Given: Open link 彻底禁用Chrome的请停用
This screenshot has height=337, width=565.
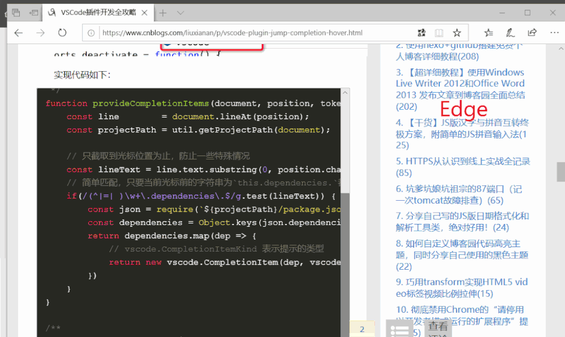Looking at the screenshot, I should (462, 321).
